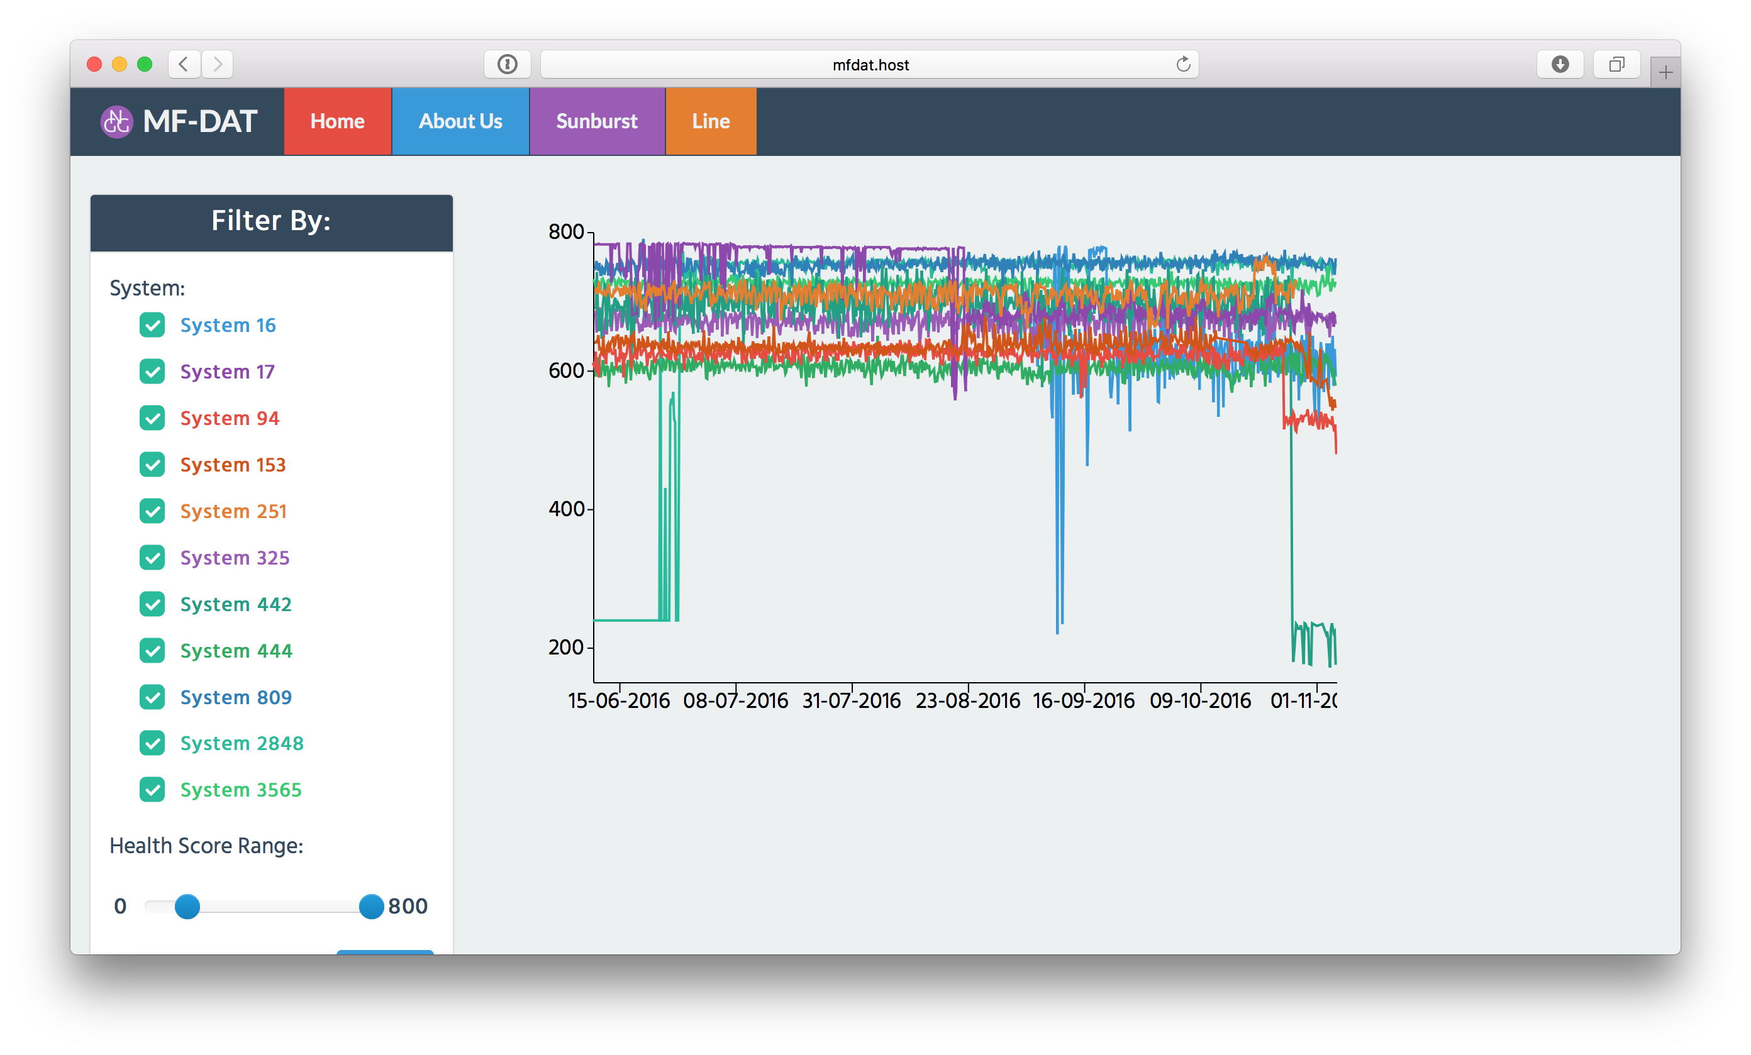
Task: Click the System 809 label
Action: pyautogui.click(x=235, y=698)
